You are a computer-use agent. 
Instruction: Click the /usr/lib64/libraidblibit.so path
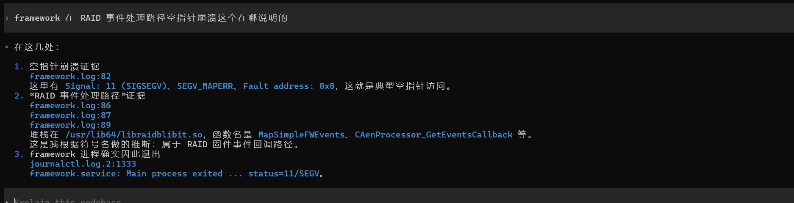pyautogui.click(x=134, y=135)
